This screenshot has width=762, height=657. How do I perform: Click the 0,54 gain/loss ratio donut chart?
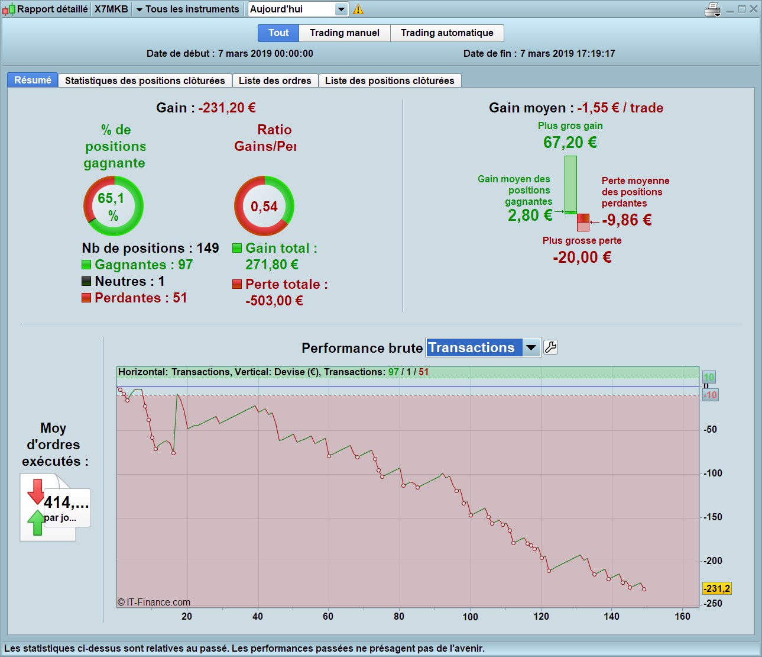click(264, 206)
